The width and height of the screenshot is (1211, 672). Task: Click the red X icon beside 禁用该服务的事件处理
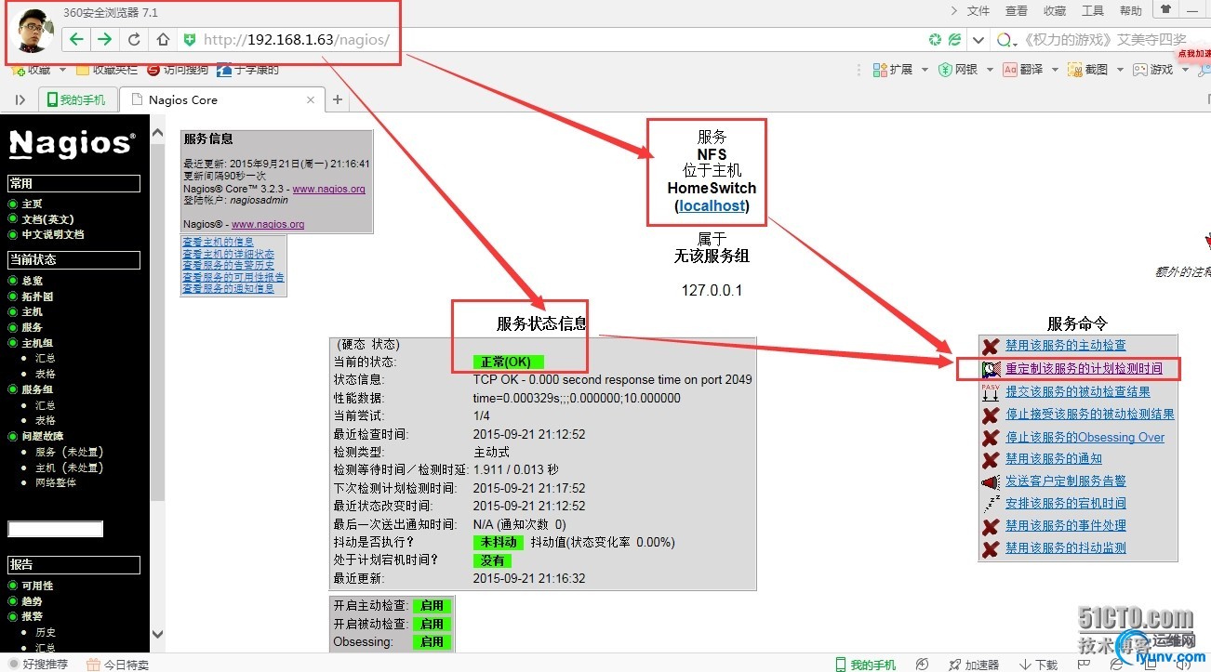[x=991, y=526]
